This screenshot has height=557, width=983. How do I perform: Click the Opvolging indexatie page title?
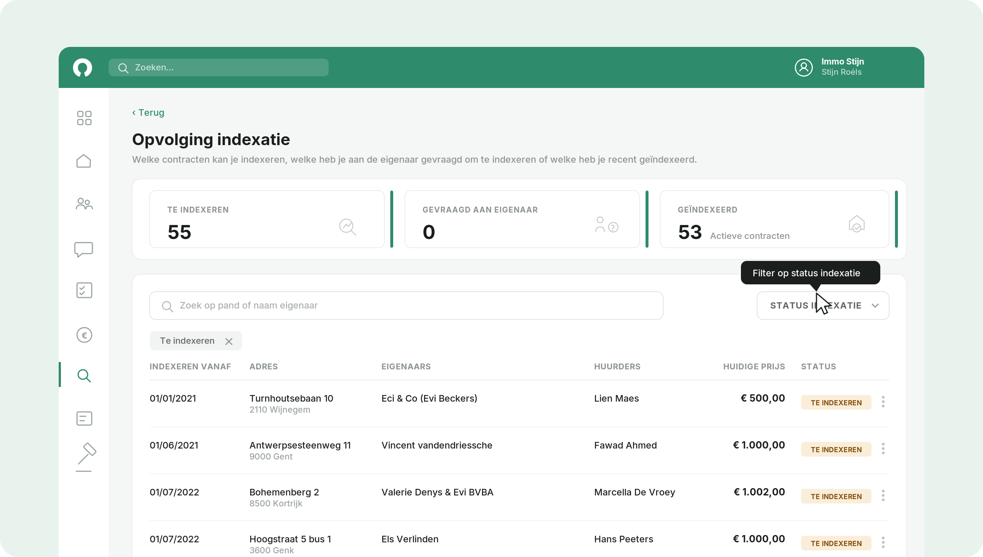(x=211, y=139)
